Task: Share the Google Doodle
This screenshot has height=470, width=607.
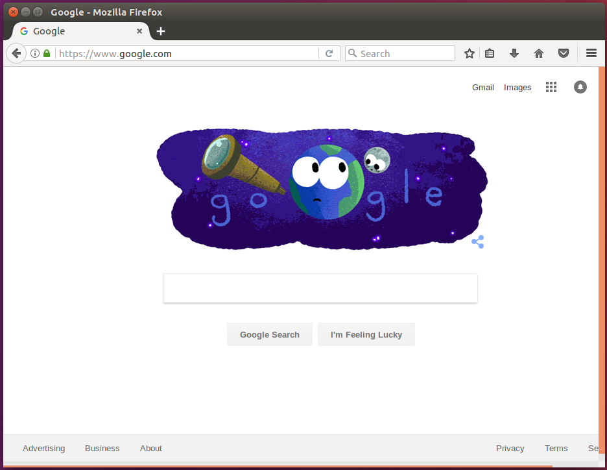Action: [478, 241]
